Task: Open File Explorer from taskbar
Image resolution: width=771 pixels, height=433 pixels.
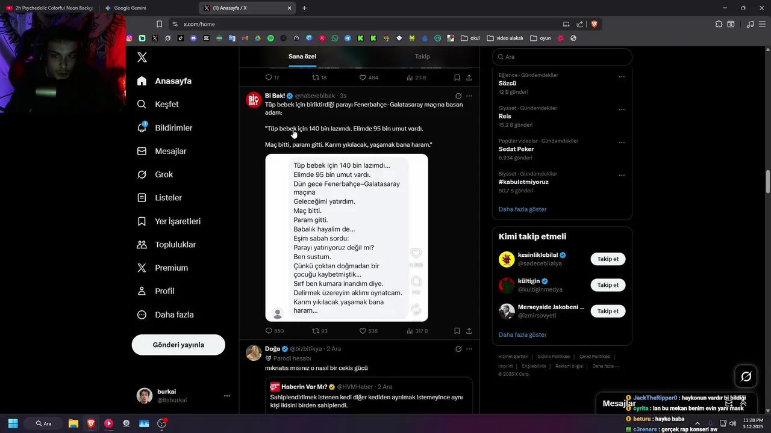Action: pos(73,423)
